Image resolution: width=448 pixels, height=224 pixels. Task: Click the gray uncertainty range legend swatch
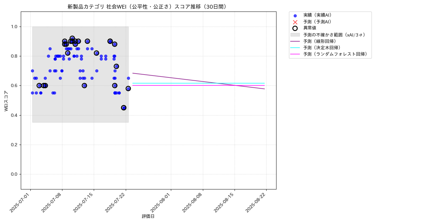(295, 35)
